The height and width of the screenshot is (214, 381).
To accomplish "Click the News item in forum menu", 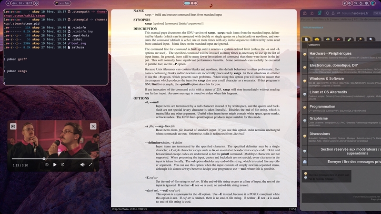I will coord(335,19).
